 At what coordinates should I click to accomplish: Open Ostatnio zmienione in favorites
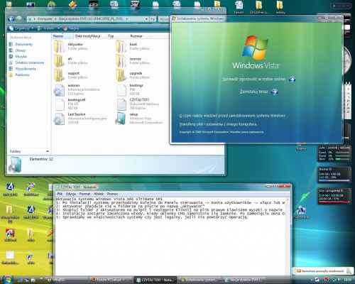pos(26,62)
